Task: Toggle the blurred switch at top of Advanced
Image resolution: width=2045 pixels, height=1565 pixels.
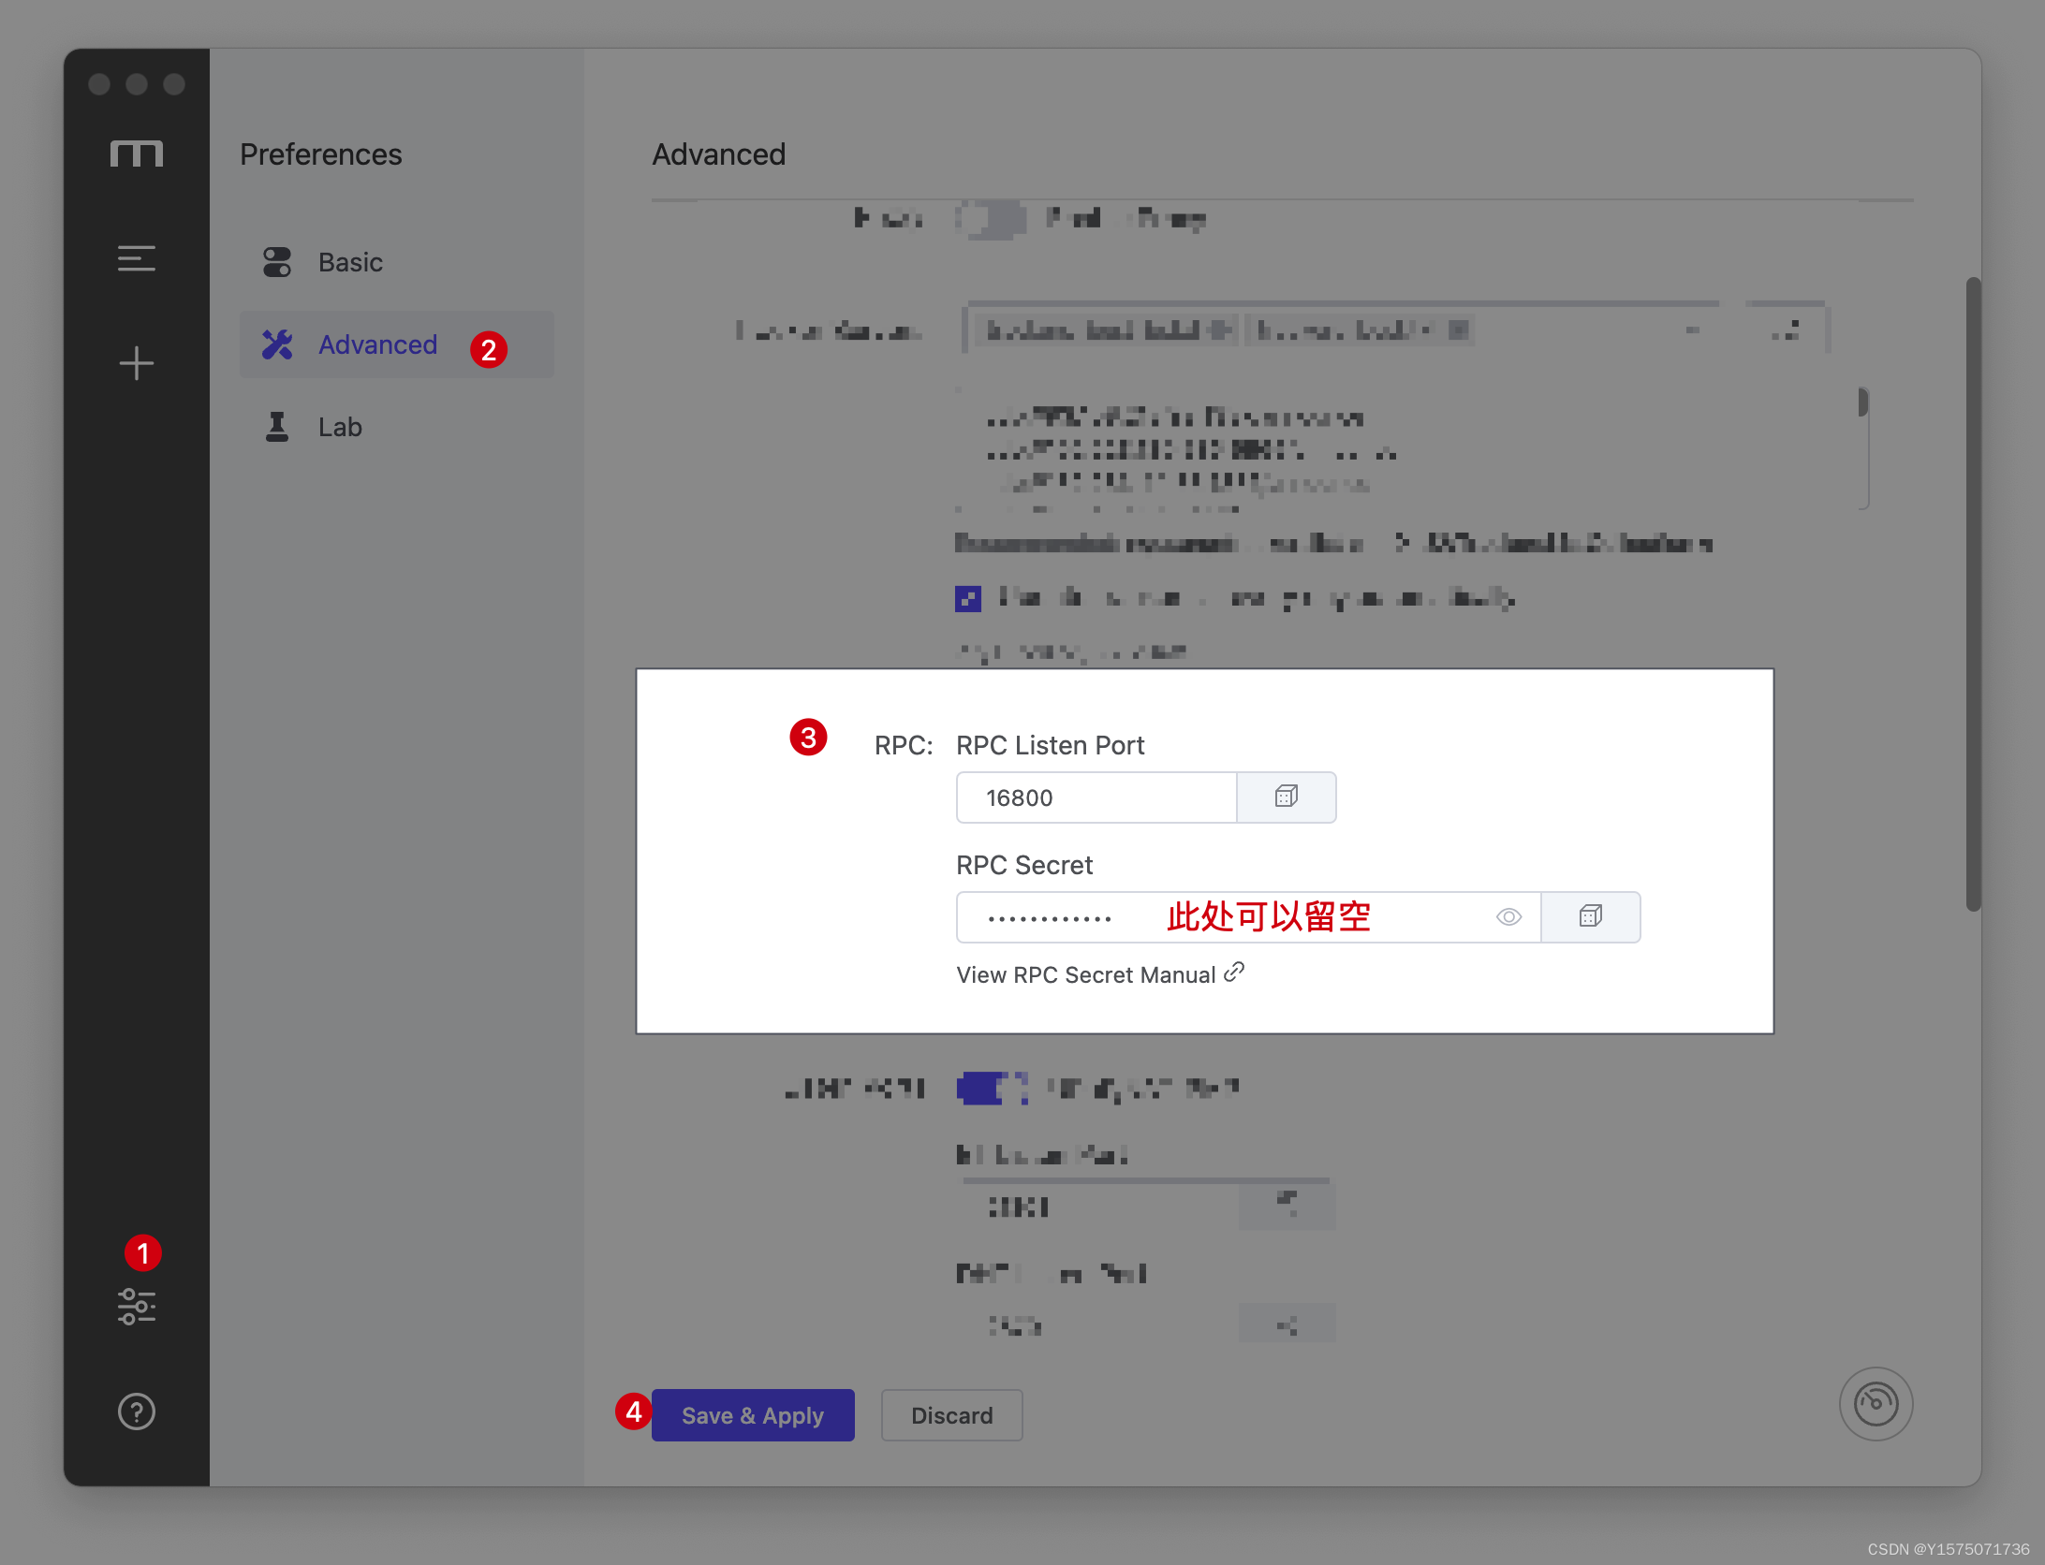Action: [991, 219]
